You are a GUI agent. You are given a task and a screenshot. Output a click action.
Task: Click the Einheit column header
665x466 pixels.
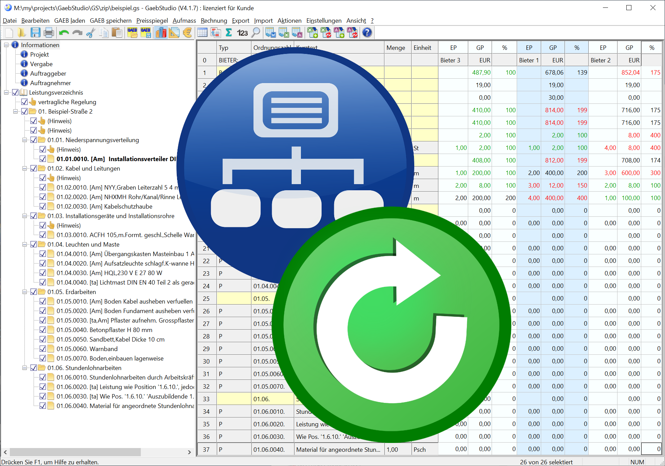click(425, 48)
